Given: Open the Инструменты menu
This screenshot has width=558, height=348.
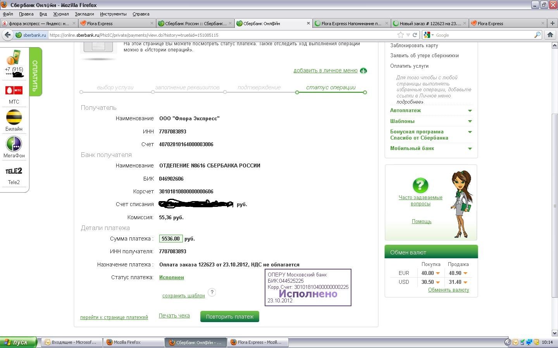Looking at the screenshot, I should click(x=113, y=14).
